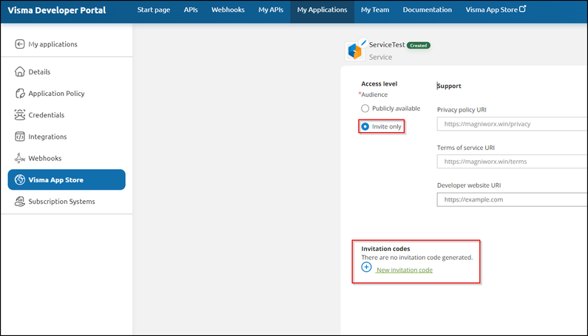Open Documentation from top navigation
This screenshot has width=588, height=336.
427,10
